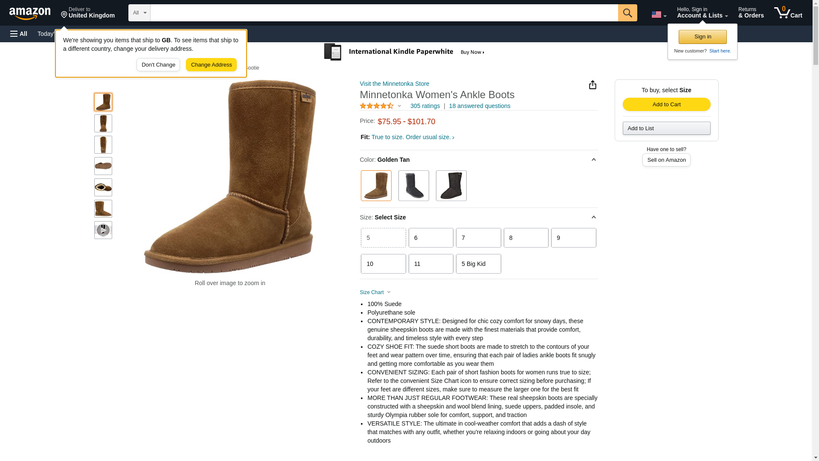Open the Visit the Minnetonka Store link

(x=394, y=84)
